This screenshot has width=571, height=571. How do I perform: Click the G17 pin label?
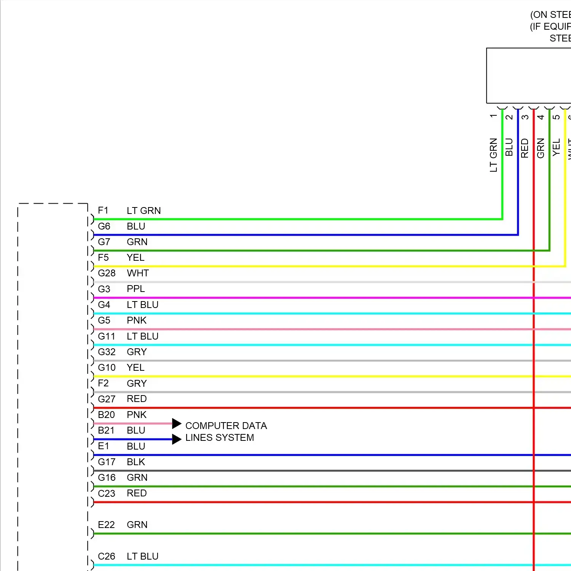point(107,462)
